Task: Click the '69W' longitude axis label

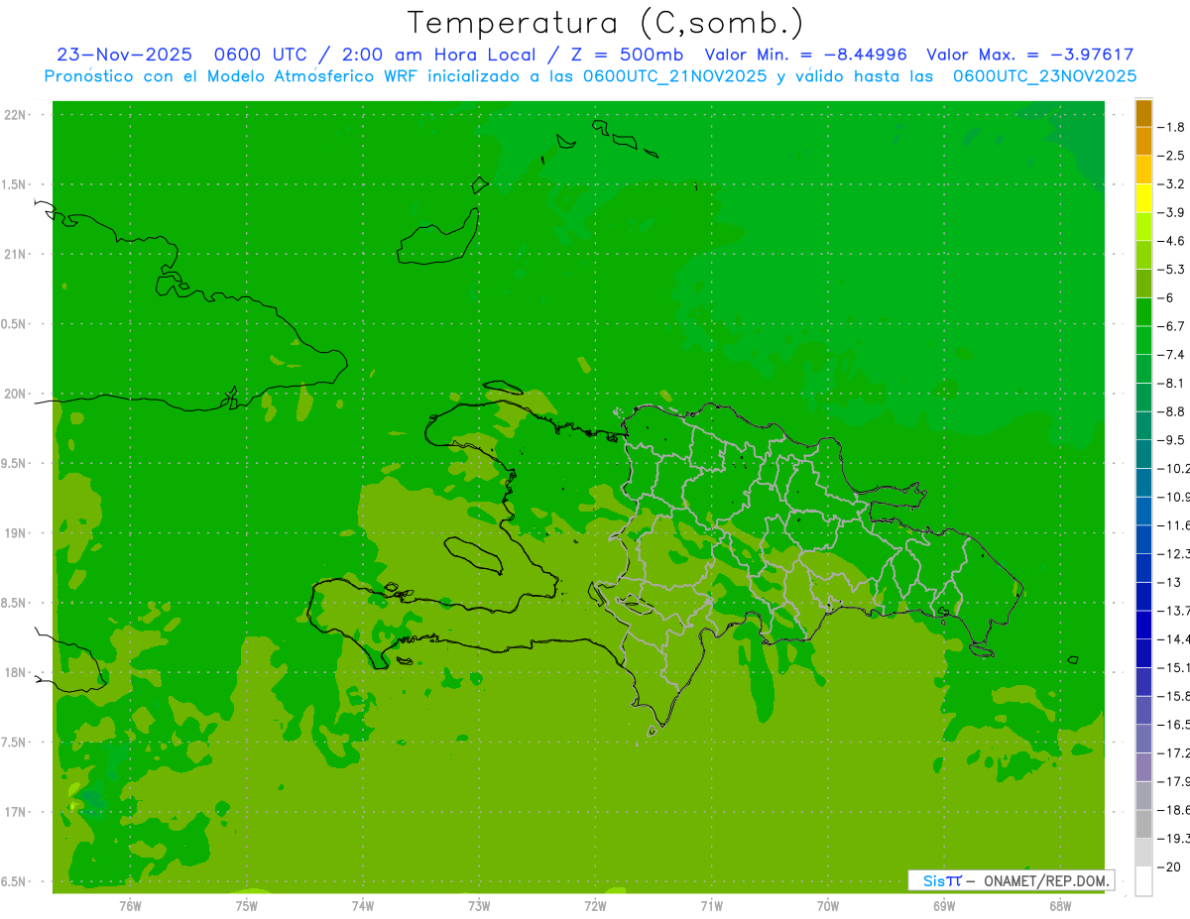Action: click(944, 906)
